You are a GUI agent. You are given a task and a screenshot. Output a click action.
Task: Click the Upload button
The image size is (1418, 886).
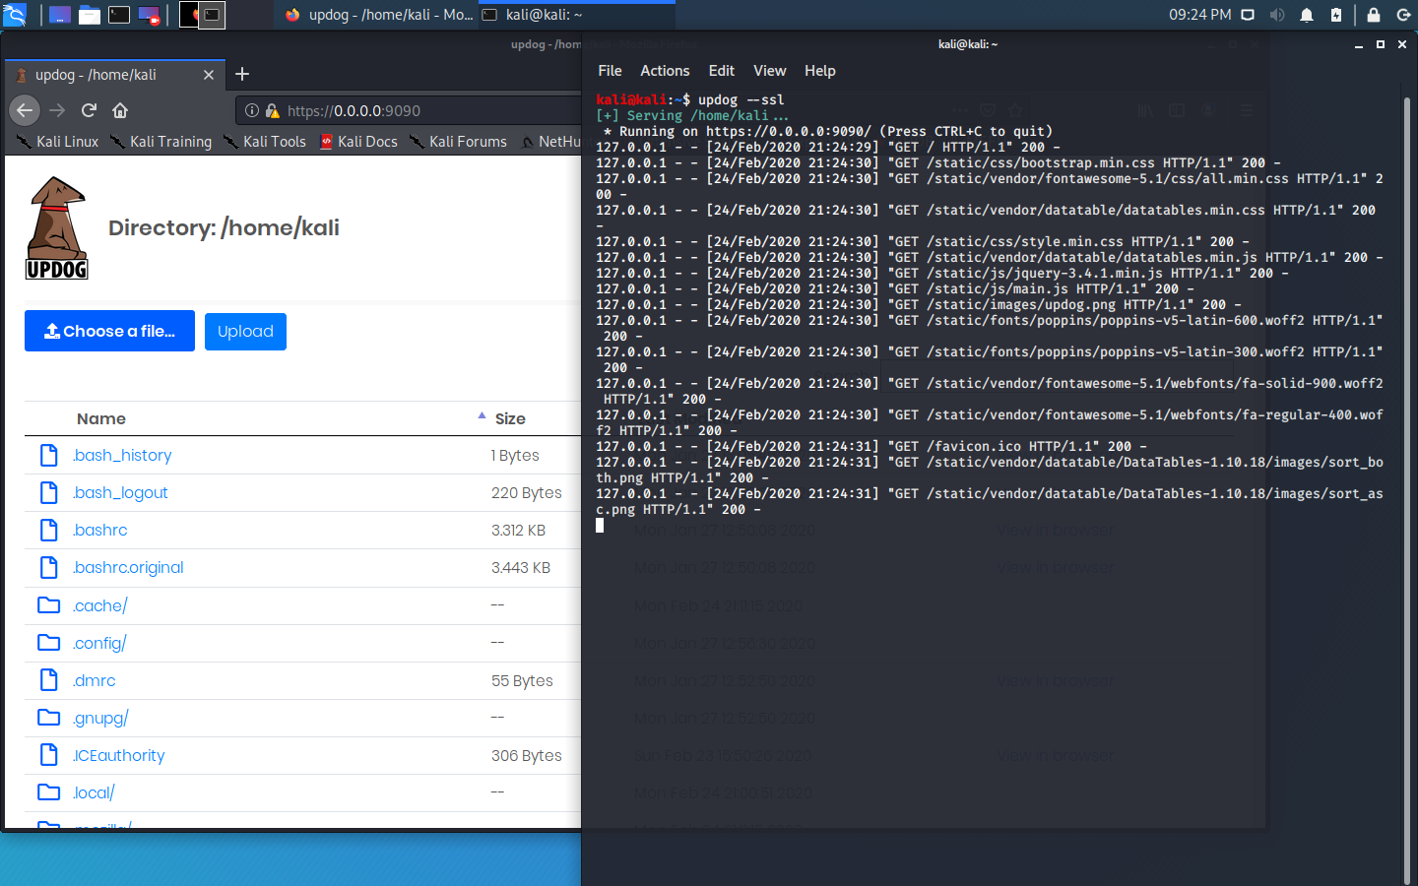pos(245,331)
